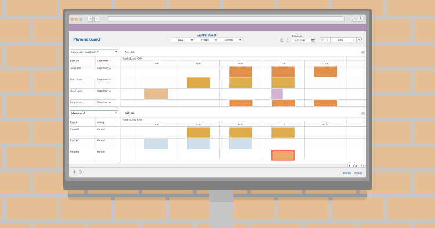This screenshot has height=228, width=435.
Task: Click the browser forward arrow button
Action: (x=97, y=19)
